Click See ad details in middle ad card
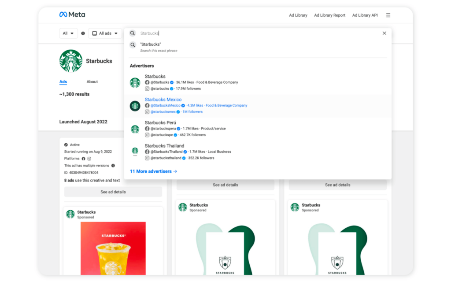The width and height of the screenshot is (451, 282). click(225, 185)
